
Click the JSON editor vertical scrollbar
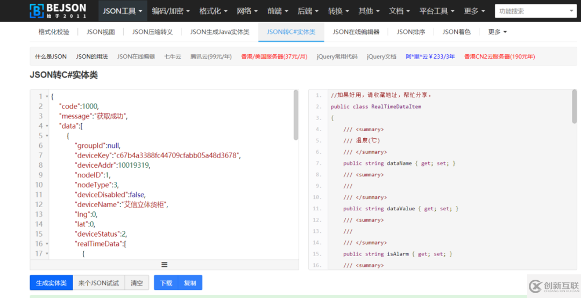(x=296, y=115)
